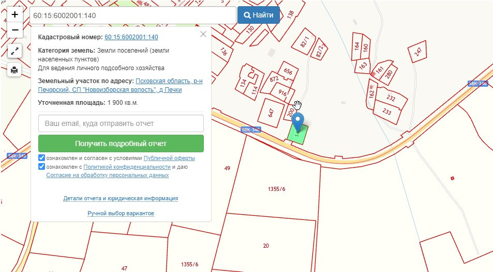493x272 pixels.
Task: Select parcel 247 on the map
Action: tap(417, 52)
